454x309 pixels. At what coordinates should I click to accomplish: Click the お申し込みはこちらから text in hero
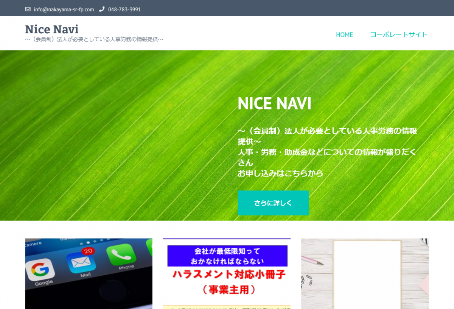(280, 173)
